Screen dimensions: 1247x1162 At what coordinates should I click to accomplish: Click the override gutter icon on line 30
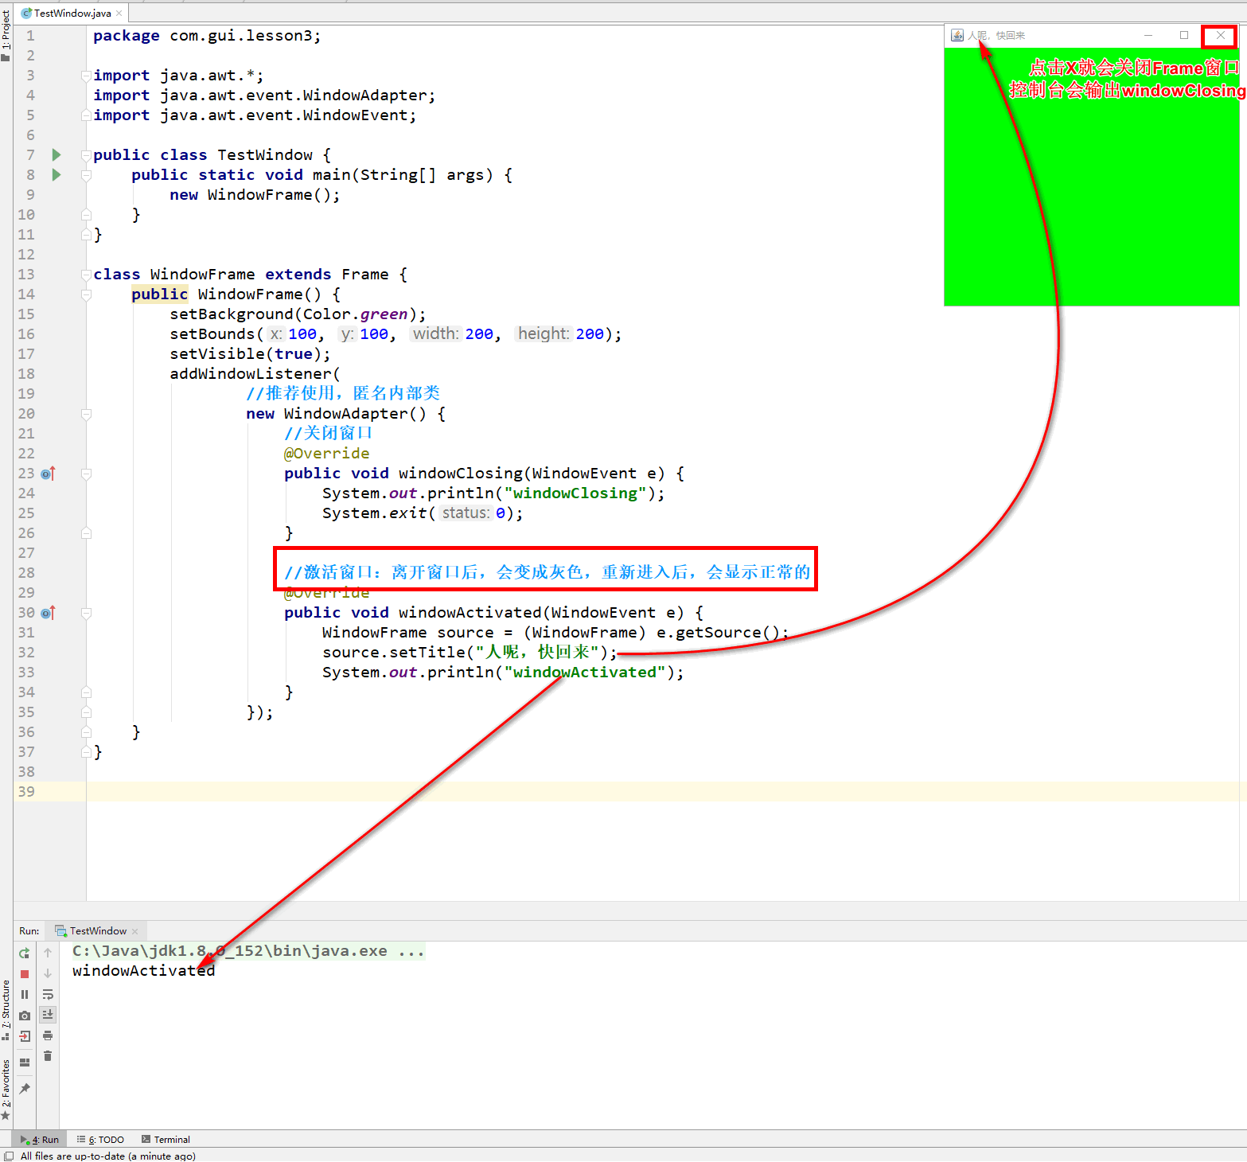tap(48, 613)
